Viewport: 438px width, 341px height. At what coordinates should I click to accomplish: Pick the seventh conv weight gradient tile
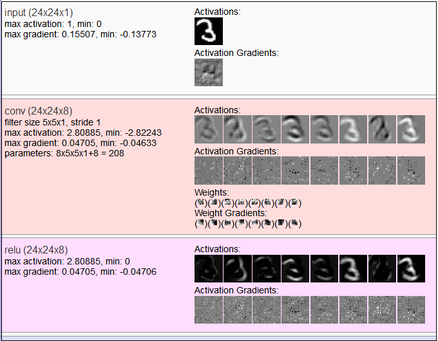281,223
